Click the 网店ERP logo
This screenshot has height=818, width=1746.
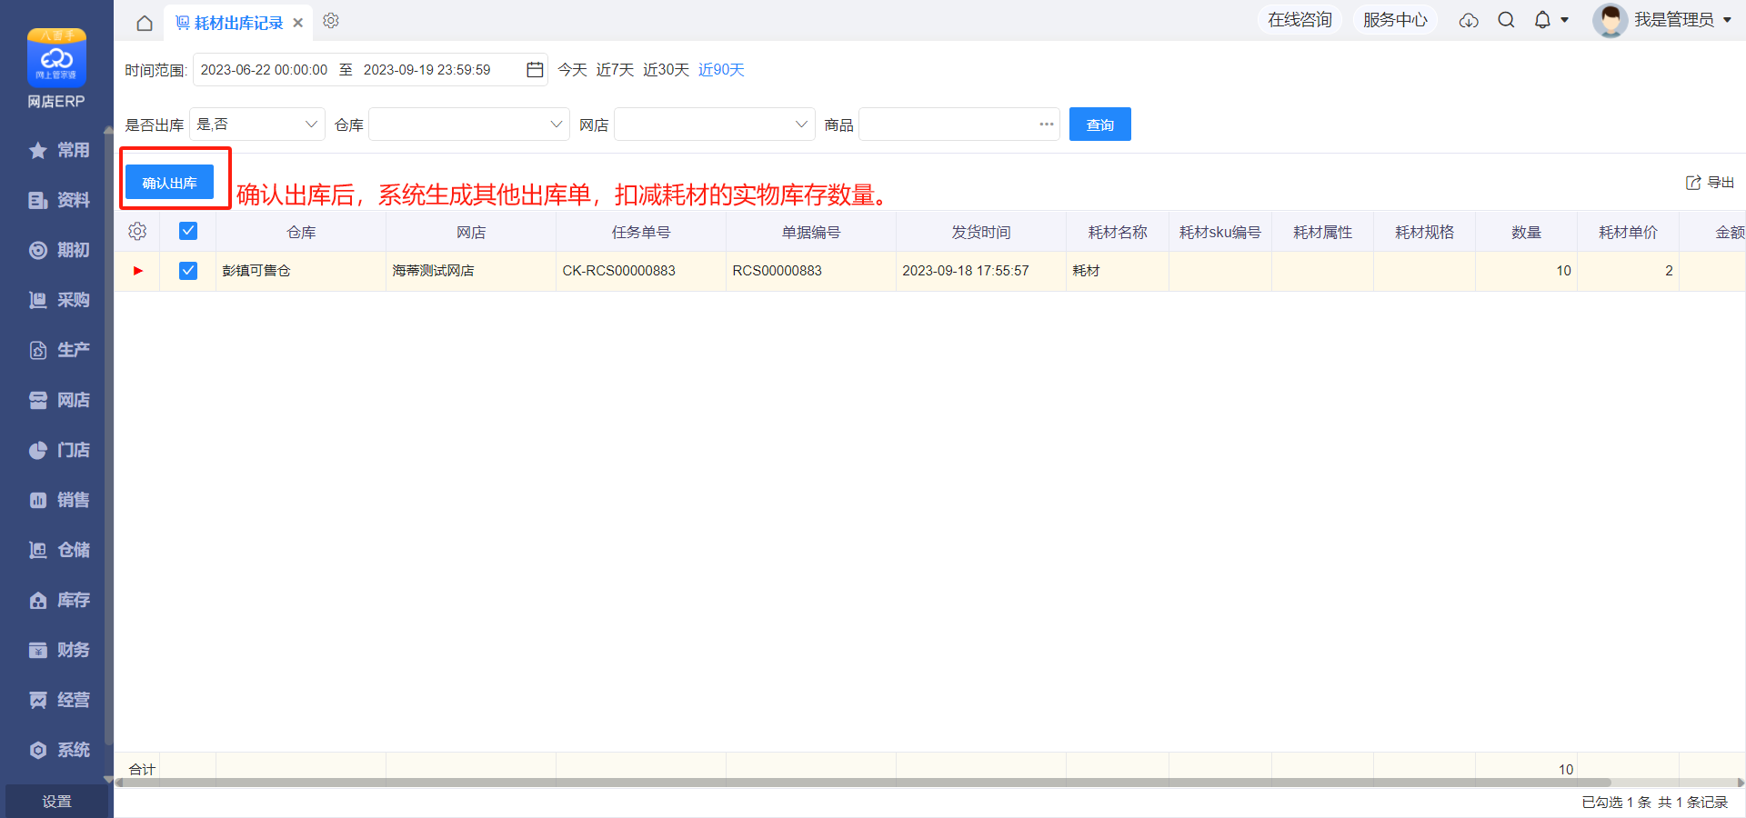(56, 68)
